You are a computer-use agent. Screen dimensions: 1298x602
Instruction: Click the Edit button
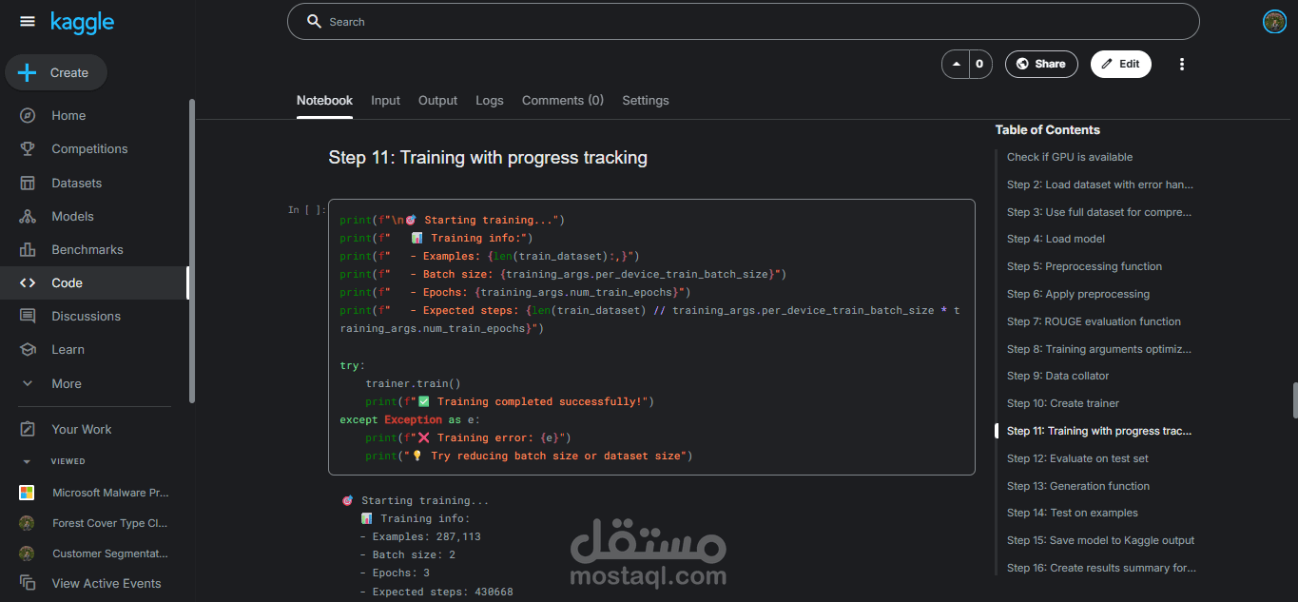(x=1121, y=64)
